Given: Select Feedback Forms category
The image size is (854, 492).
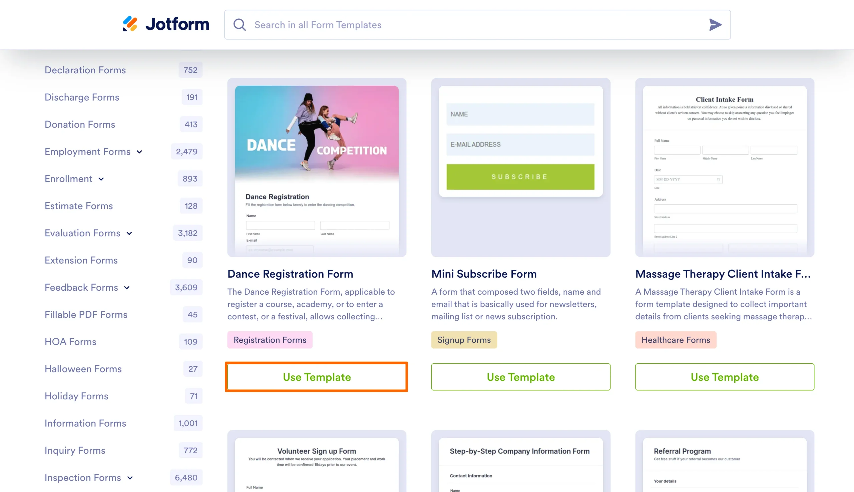Looking at the screenshot, I should (x=81, y=288).
